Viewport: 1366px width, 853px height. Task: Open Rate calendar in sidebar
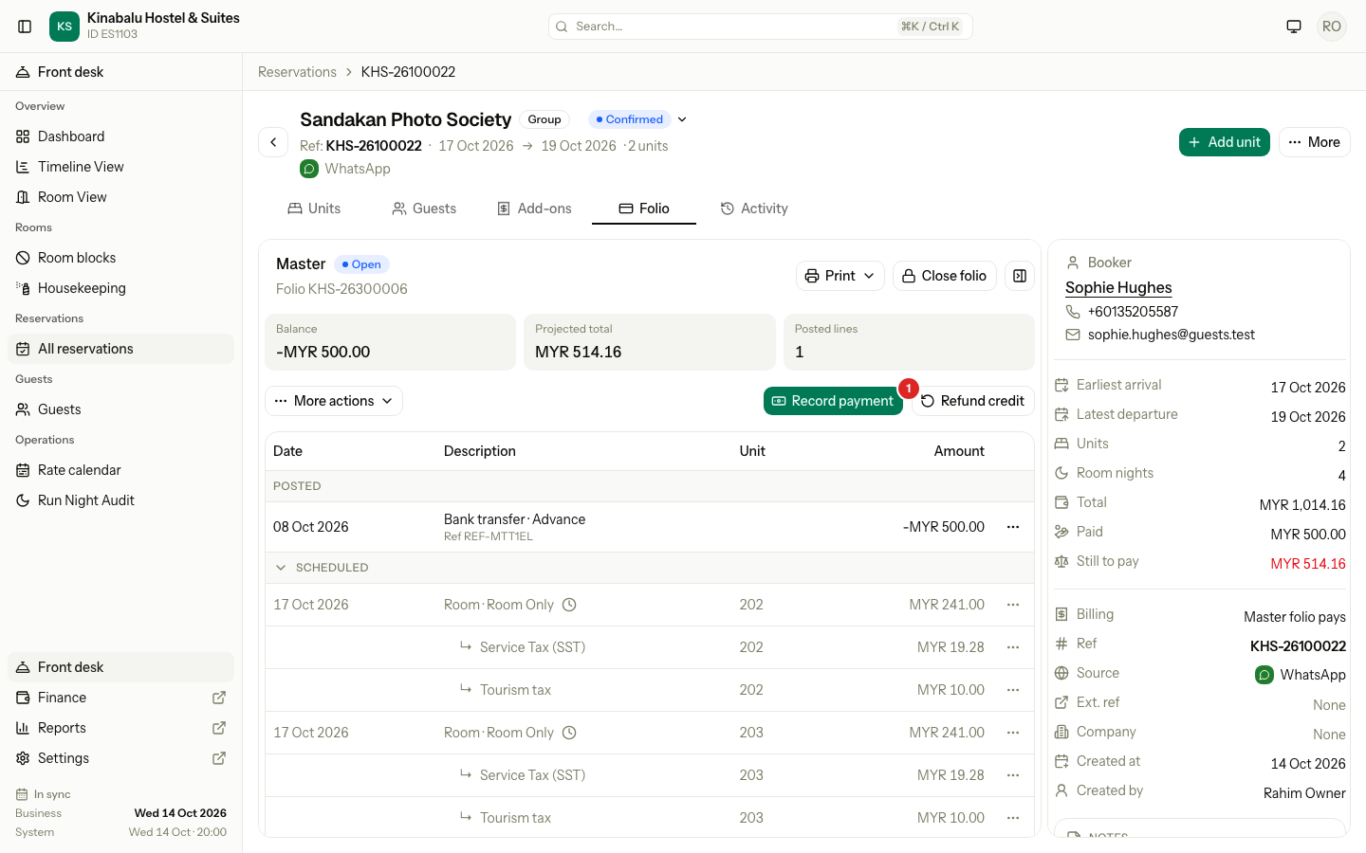pyautogui.click(x=121, y=470)
